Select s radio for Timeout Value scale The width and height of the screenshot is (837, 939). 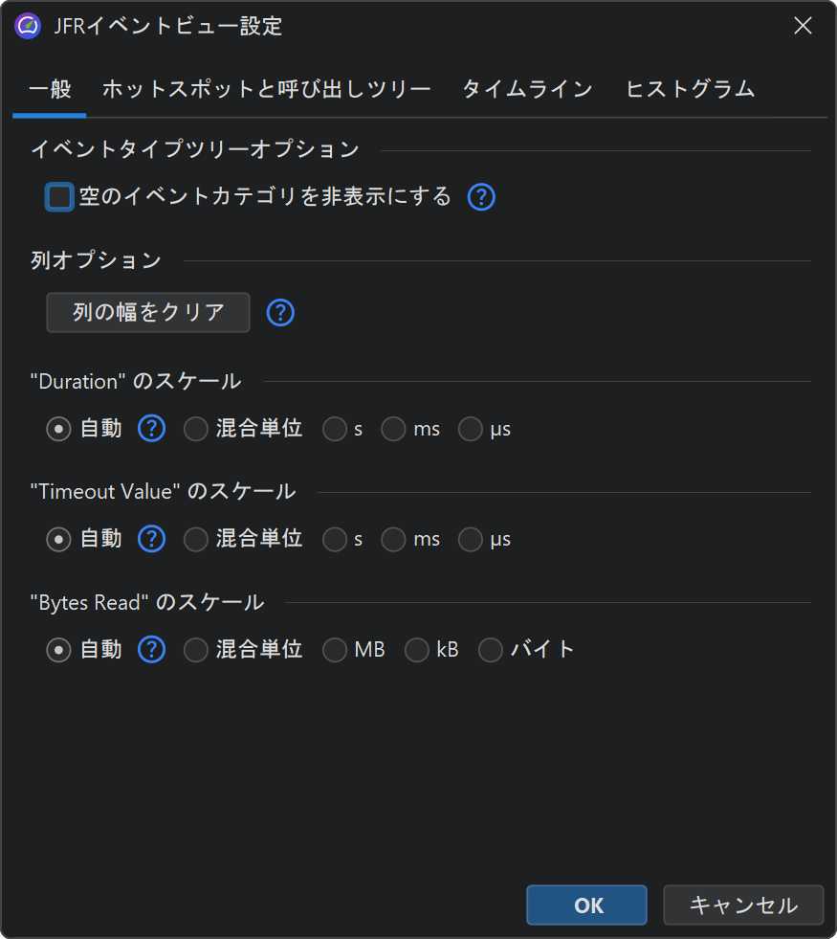pos(335,540)
